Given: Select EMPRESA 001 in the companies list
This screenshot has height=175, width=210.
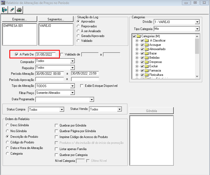Looking at the screenshot, I should click(x=13, y=26).
